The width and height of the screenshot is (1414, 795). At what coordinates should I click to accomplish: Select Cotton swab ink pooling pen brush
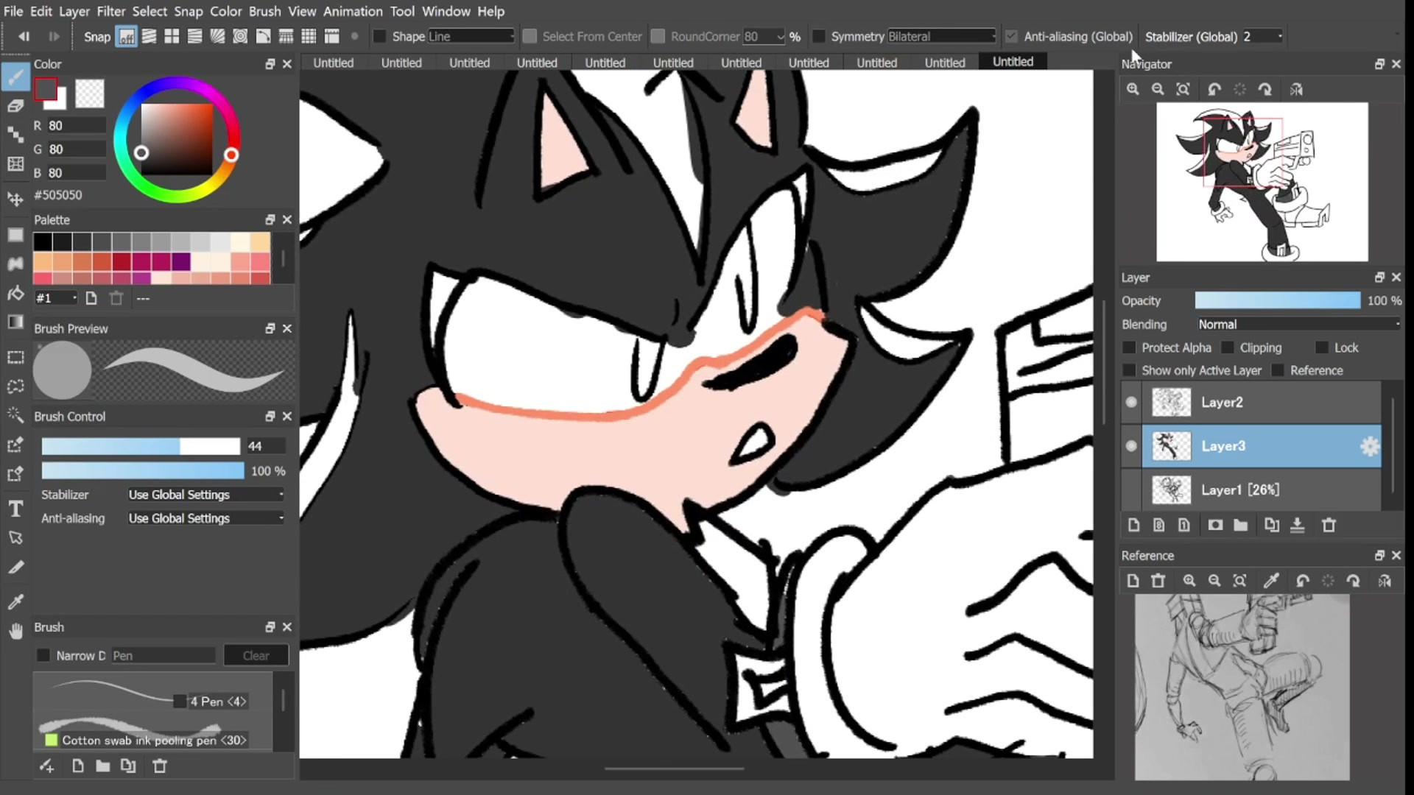point(153,732)
